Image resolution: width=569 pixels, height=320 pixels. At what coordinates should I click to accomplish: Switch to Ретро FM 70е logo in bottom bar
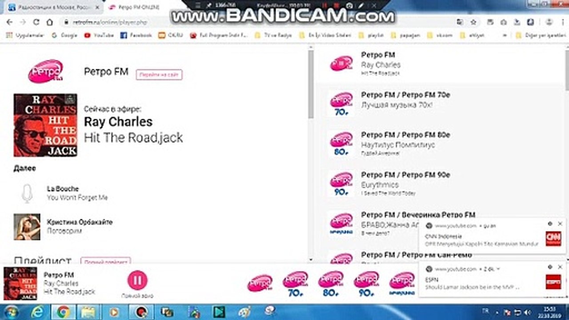295,284
